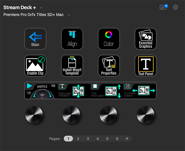Open the Align folder key
This screenshot has width=185, height=151.
(x=72, y=39)
